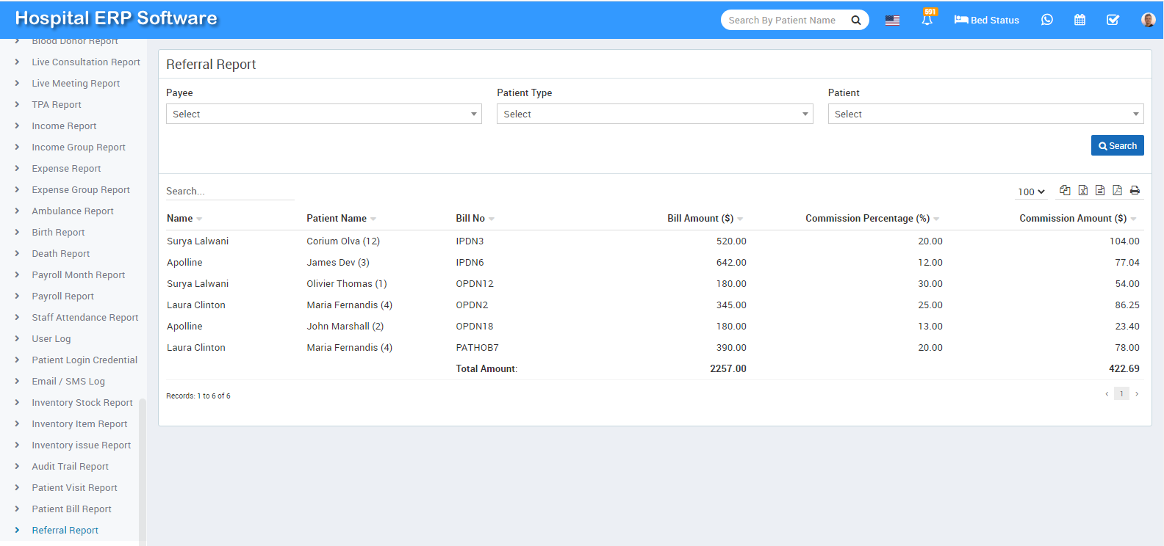The image size is (1164, 546).
Task: Copy table data to clipboard
Action: tap(1065, 190)
